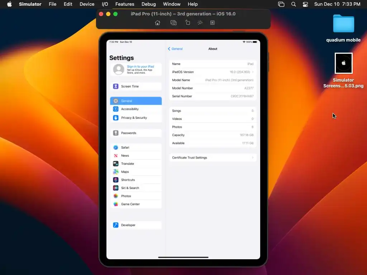Rotate the device using the rotate icon
The width and height of the screenshot is (367, 275).
[187, 23]
